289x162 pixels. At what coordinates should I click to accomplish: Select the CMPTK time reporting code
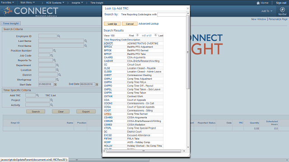108,93
